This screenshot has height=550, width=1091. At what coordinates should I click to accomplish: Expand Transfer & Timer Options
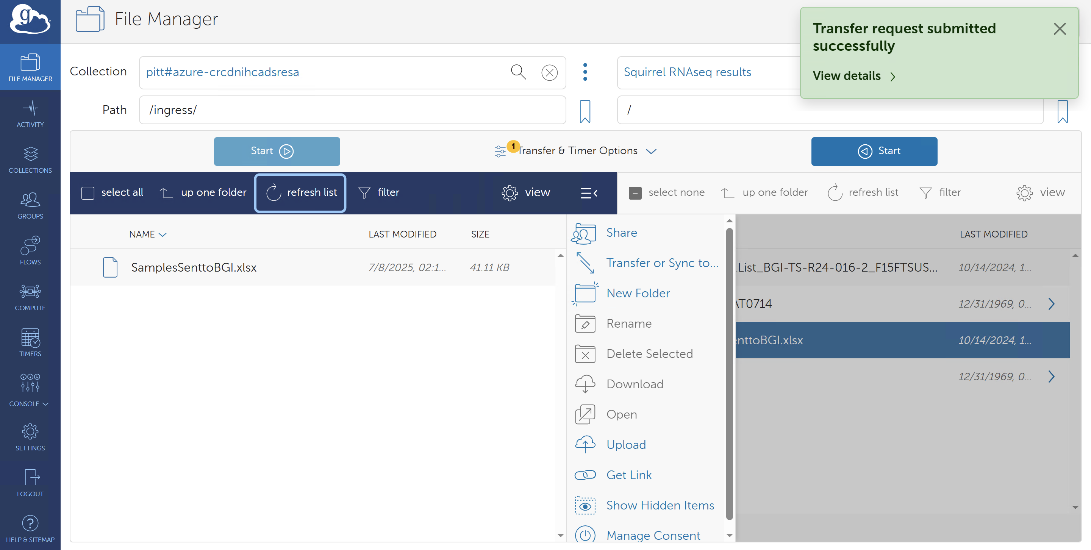(576, 151)
